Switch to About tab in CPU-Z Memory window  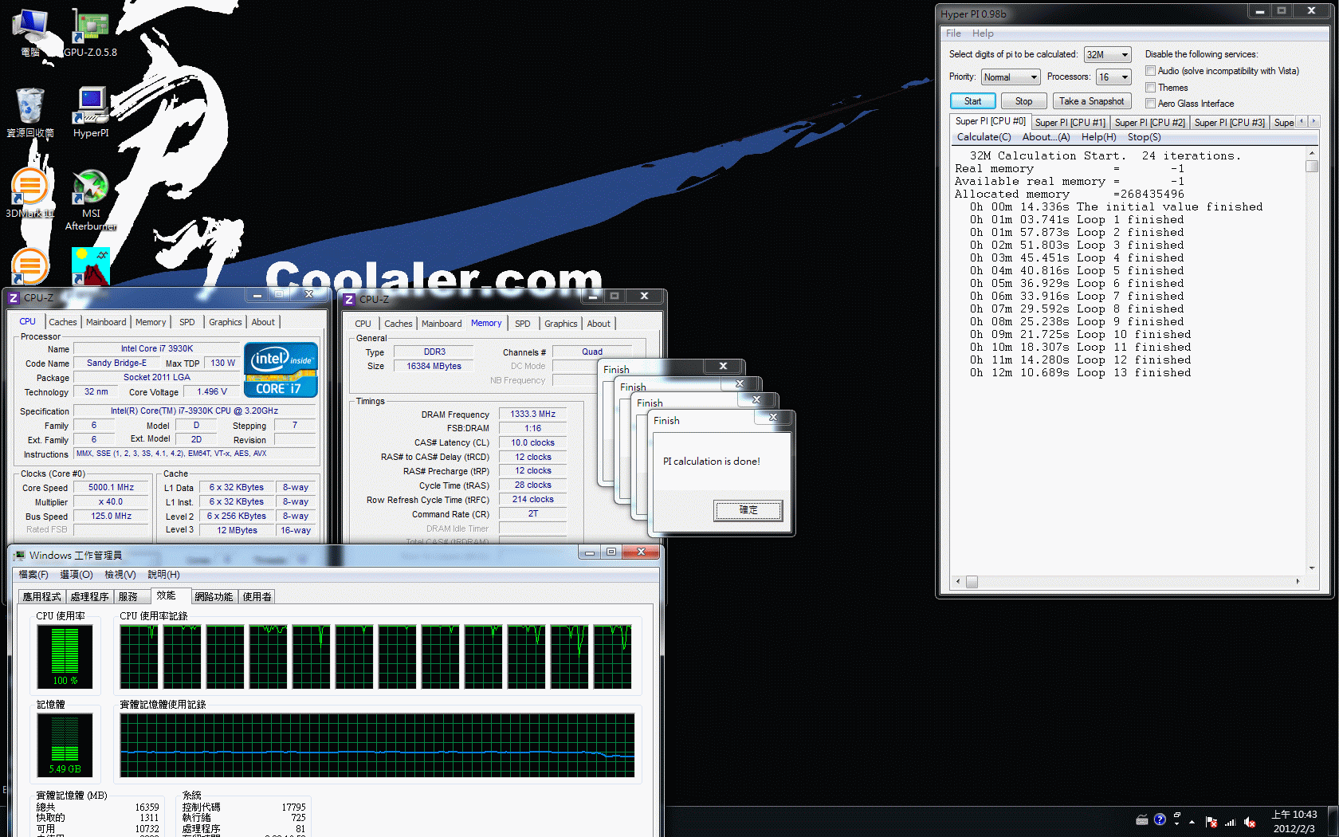[599, 324]
